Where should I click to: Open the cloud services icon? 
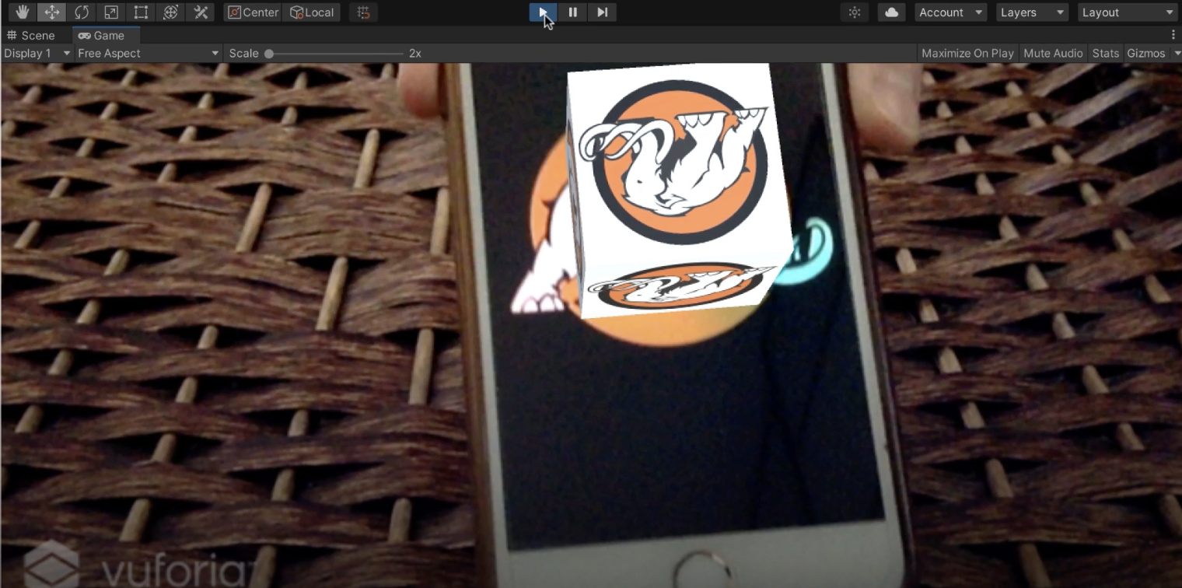pos(891,12)
